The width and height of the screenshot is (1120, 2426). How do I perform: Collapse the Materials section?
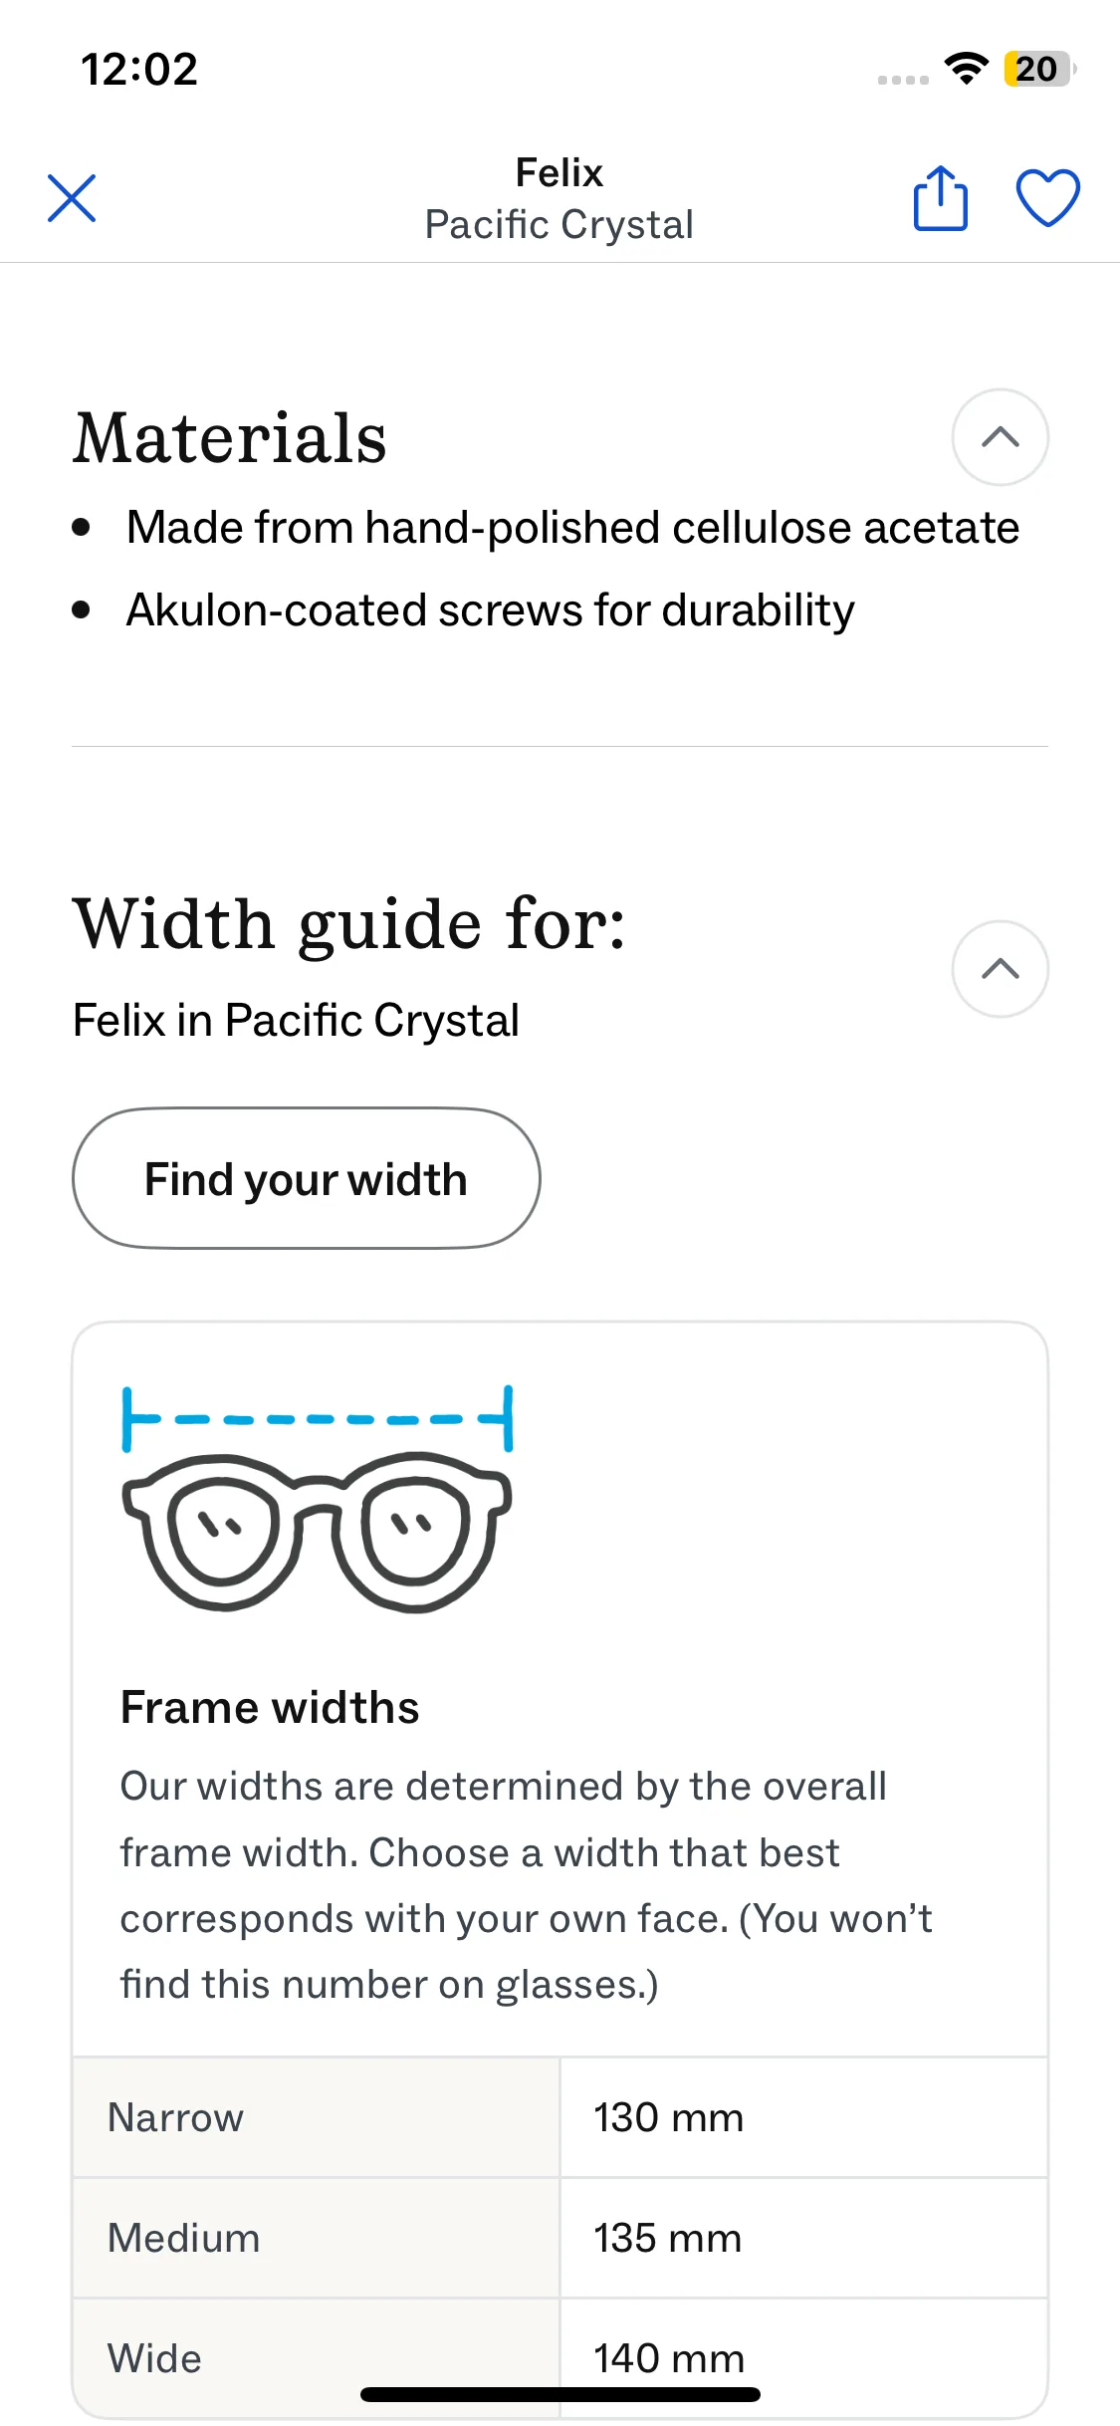coord(1000,437)
